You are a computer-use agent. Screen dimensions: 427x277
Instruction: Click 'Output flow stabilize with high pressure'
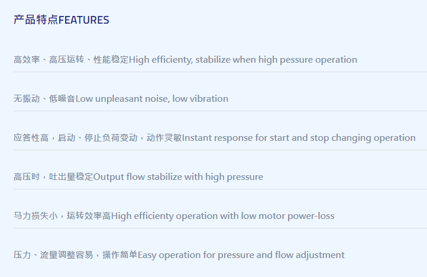pos(178,177)
